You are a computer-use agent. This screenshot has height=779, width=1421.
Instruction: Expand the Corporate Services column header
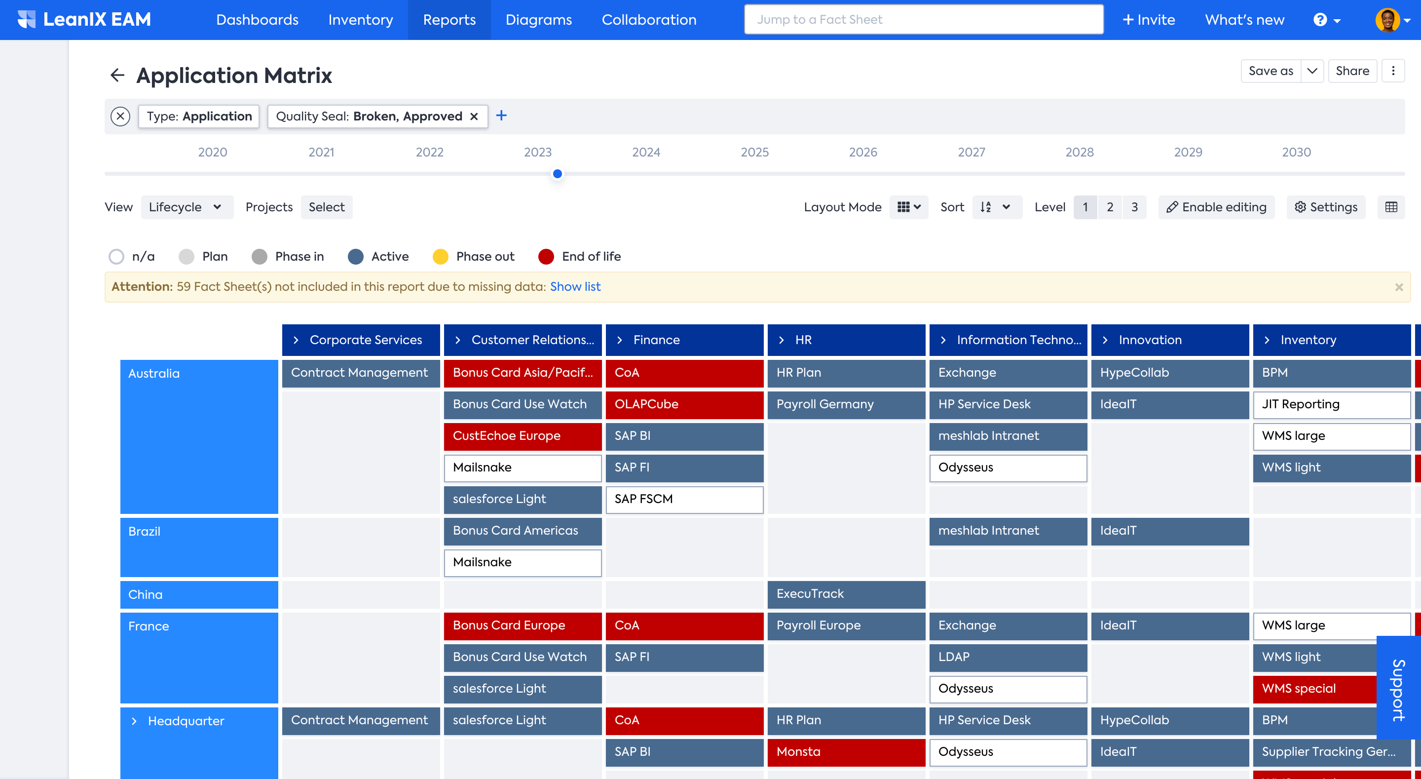tap(297, 340)
